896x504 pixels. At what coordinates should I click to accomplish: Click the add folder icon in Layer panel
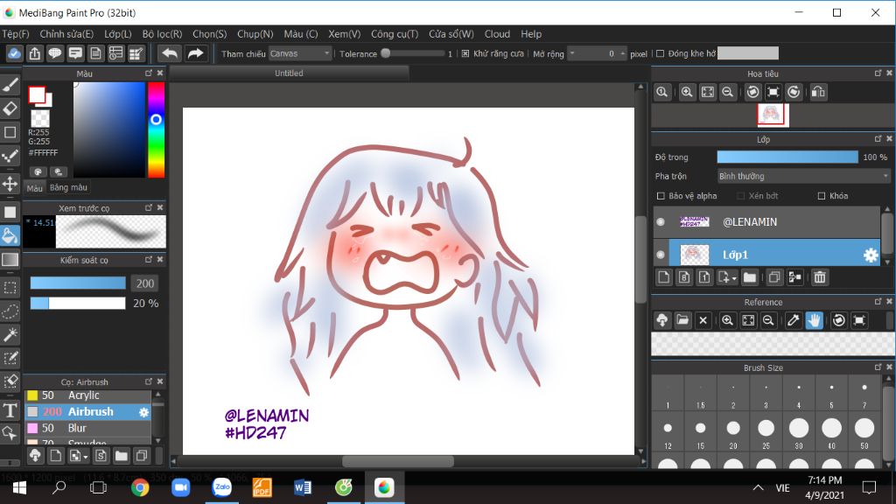[x=750, y=277]
